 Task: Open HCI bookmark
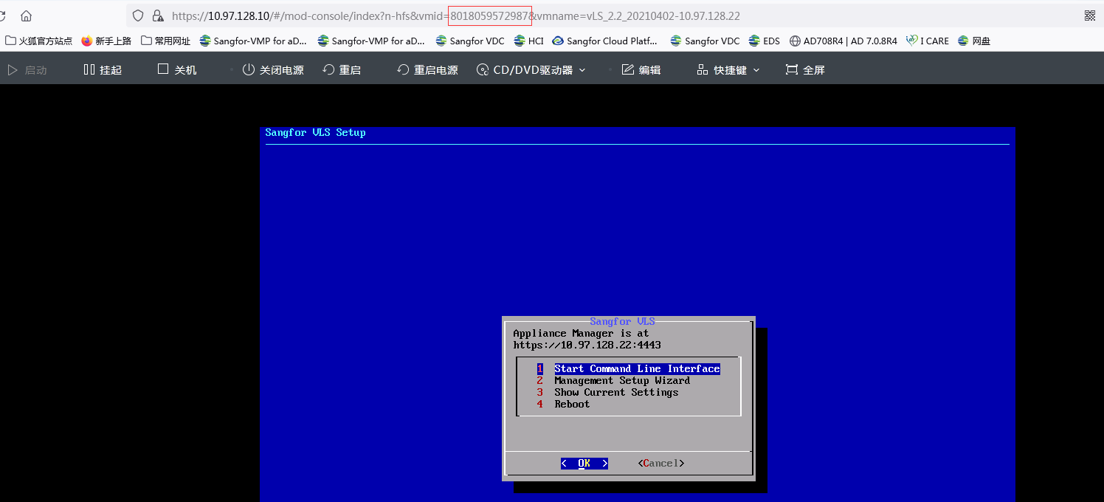coord(528,41)
